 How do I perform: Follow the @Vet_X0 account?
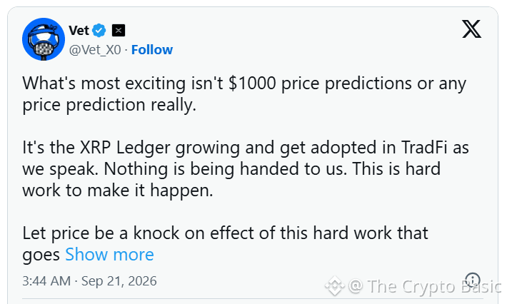pyautogui.click(x=152, y=50)
